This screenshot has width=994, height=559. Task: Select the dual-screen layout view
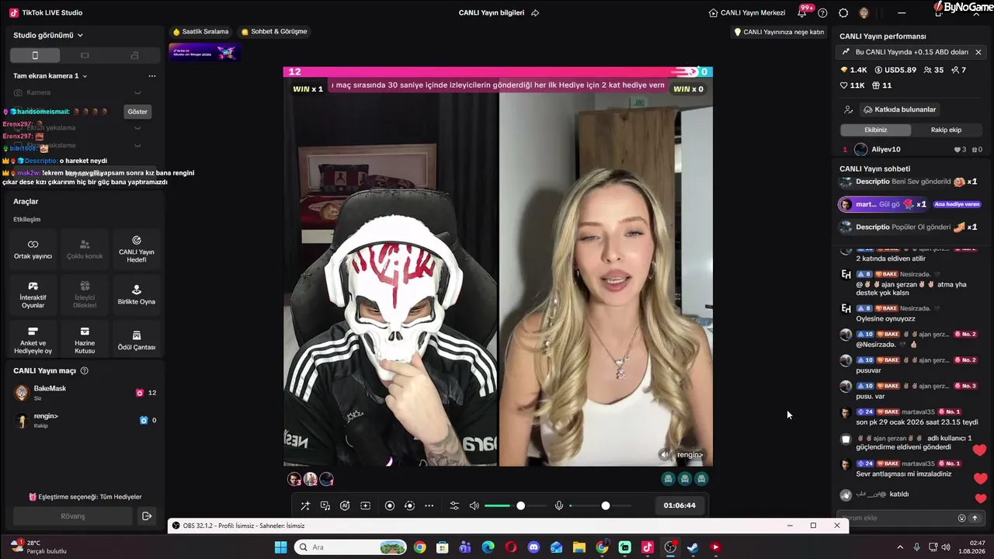tap(134, 55)
